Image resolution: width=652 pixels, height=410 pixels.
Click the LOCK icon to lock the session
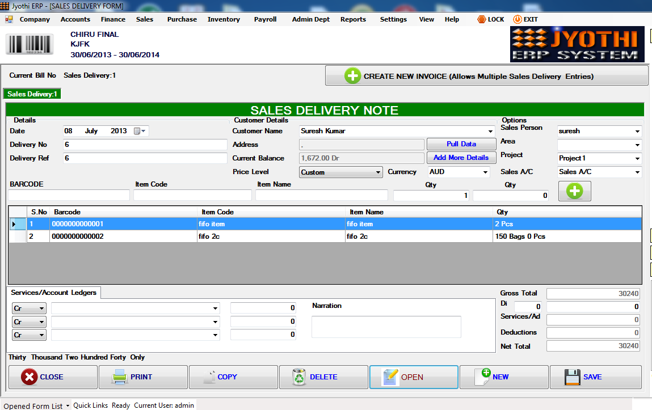pyautogui.click(x=482, y=19)
